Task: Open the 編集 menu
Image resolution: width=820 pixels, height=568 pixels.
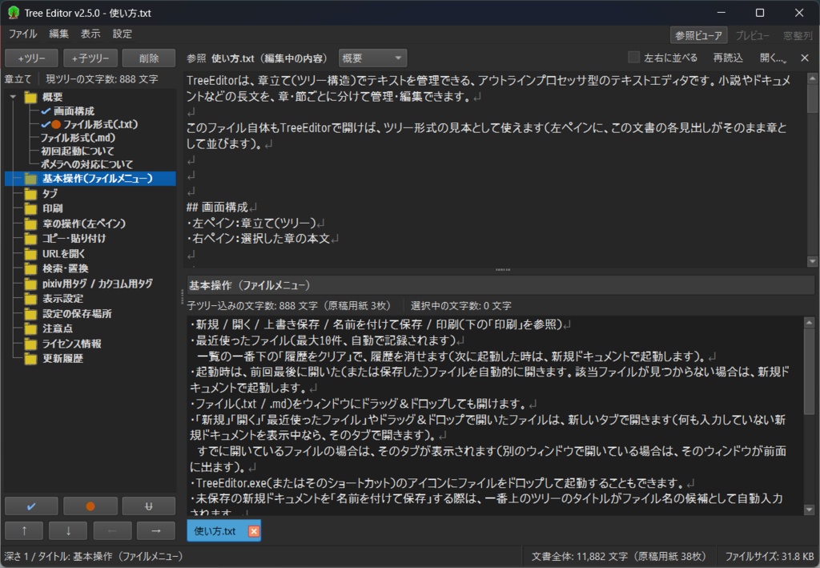Action: [58, 34]
